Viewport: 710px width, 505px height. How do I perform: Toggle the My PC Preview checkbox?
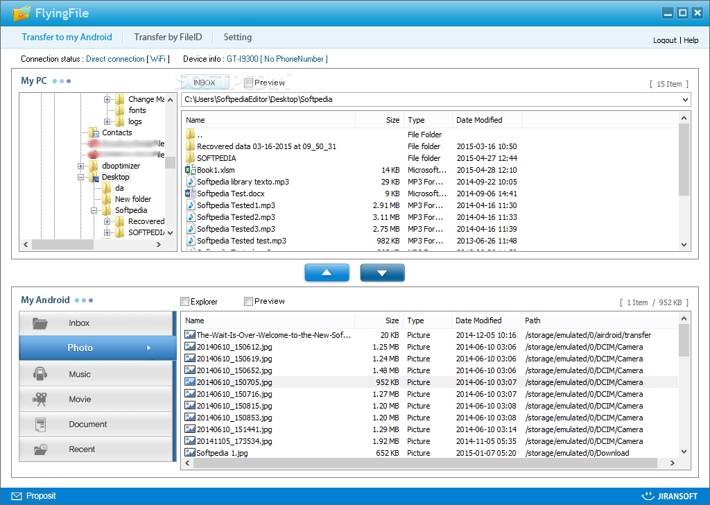coord(248,83)
